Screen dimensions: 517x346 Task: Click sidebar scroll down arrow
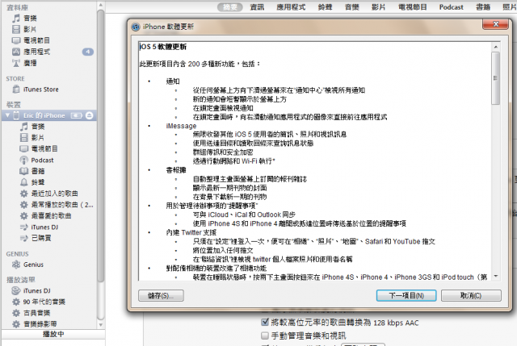pos(101,324)
